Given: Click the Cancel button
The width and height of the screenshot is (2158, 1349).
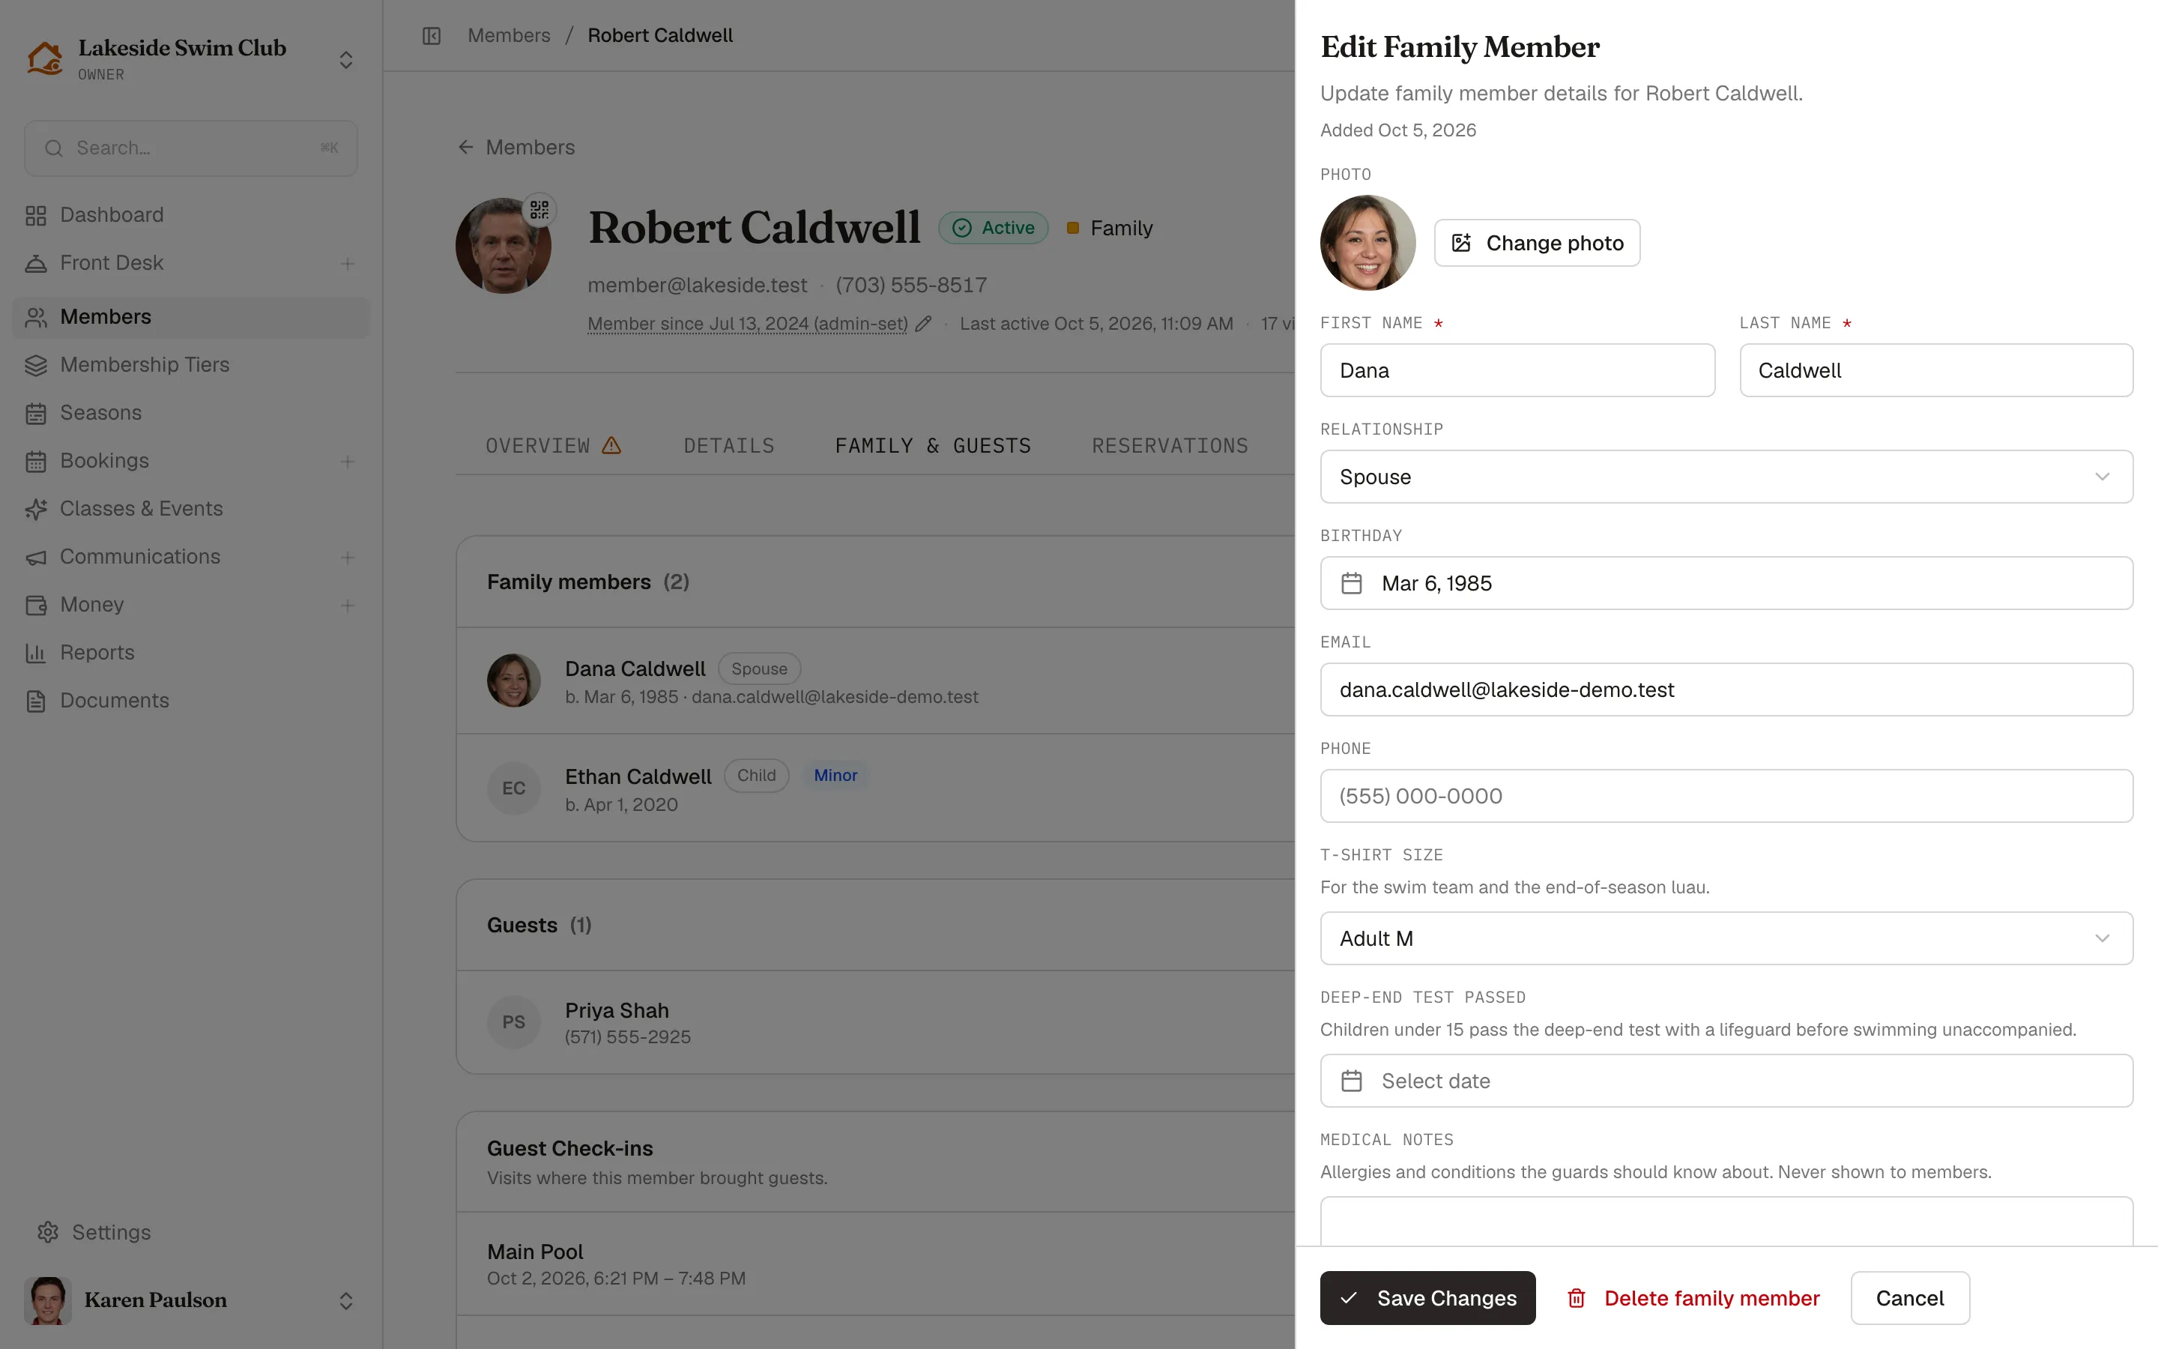Looking at the screenshot, I should pyautogui.click(x=1909, y=1297).
